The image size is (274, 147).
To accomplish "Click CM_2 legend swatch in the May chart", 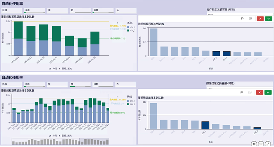I will [128, 104].
